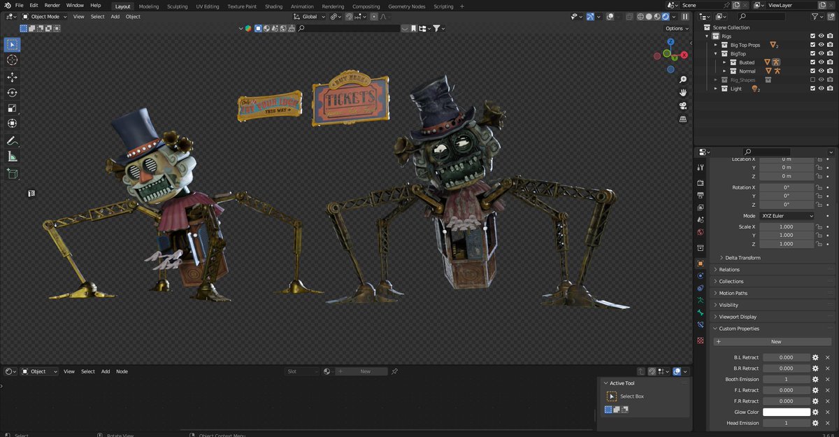Edit Glow Color property with gear icon
This screenshot has width=839, height=437.
[x=815, y=412]
